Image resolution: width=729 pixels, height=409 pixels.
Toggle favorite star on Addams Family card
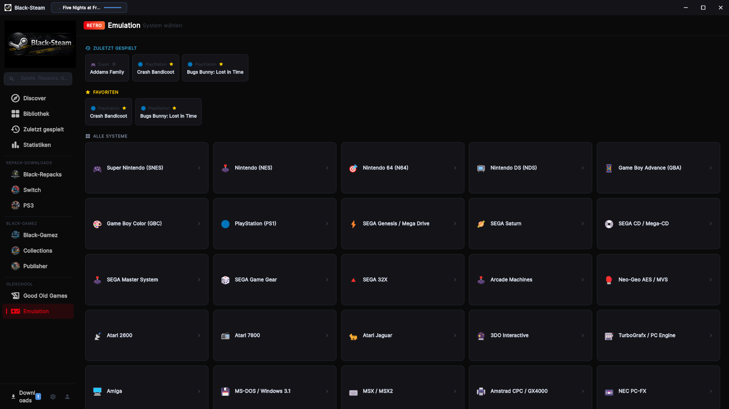(x=114, y=64)
